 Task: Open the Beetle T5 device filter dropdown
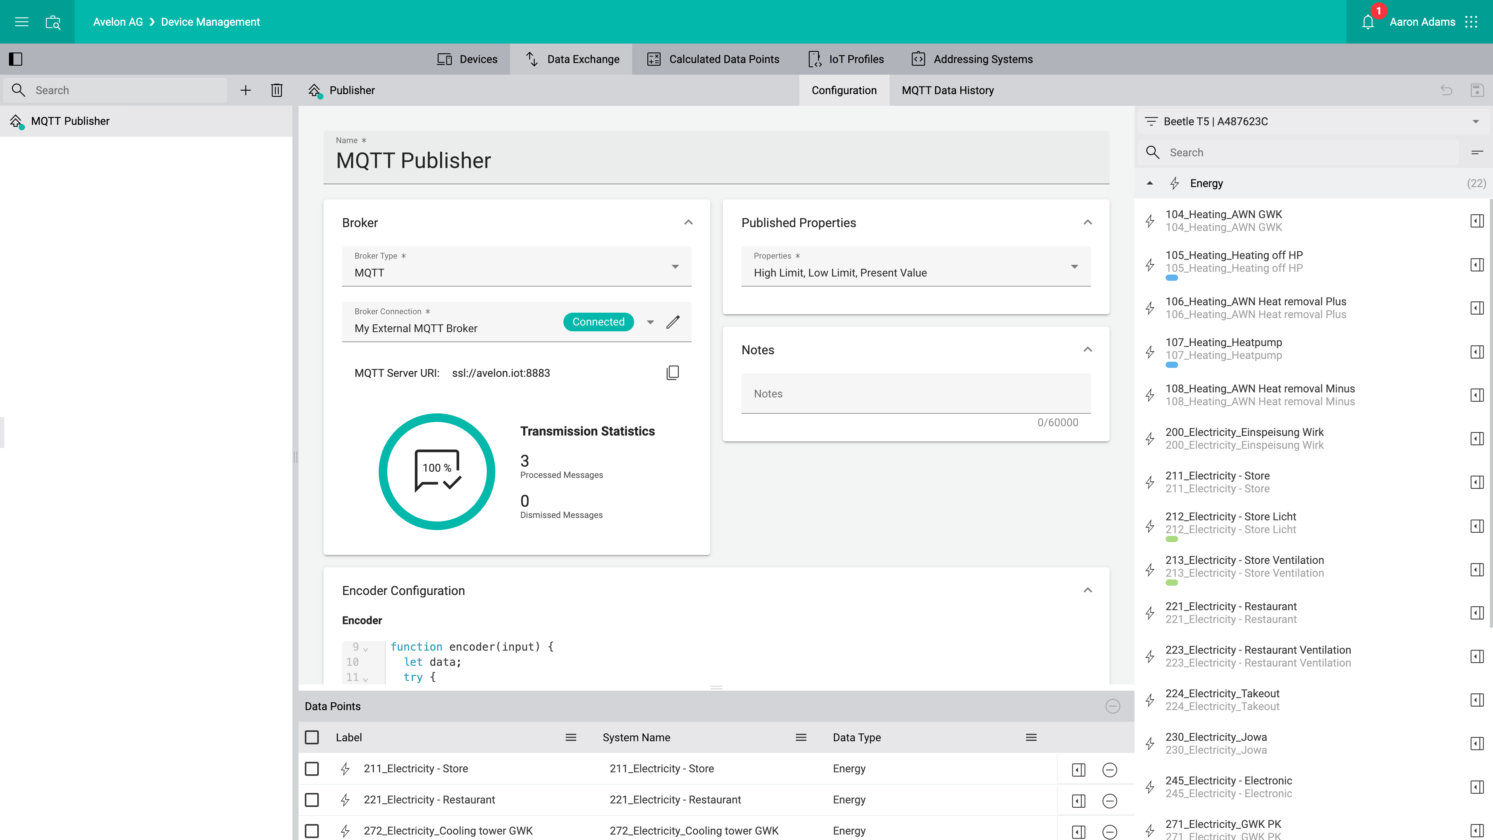tap(1313, 122)
